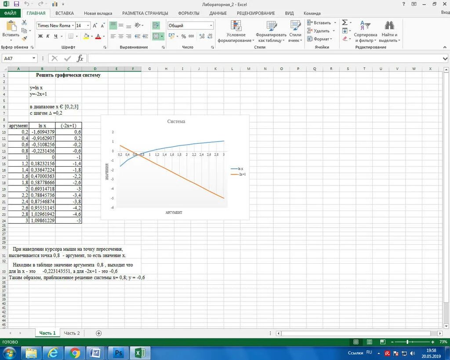Click the increase indent icon
The width and height of the screenshot is (450, 360).
(145, 36)
